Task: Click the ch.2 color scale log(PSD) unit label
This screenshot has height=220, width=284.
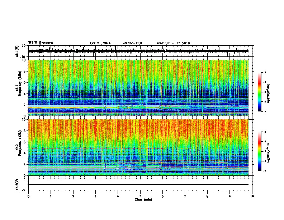Action: point(268,153)
